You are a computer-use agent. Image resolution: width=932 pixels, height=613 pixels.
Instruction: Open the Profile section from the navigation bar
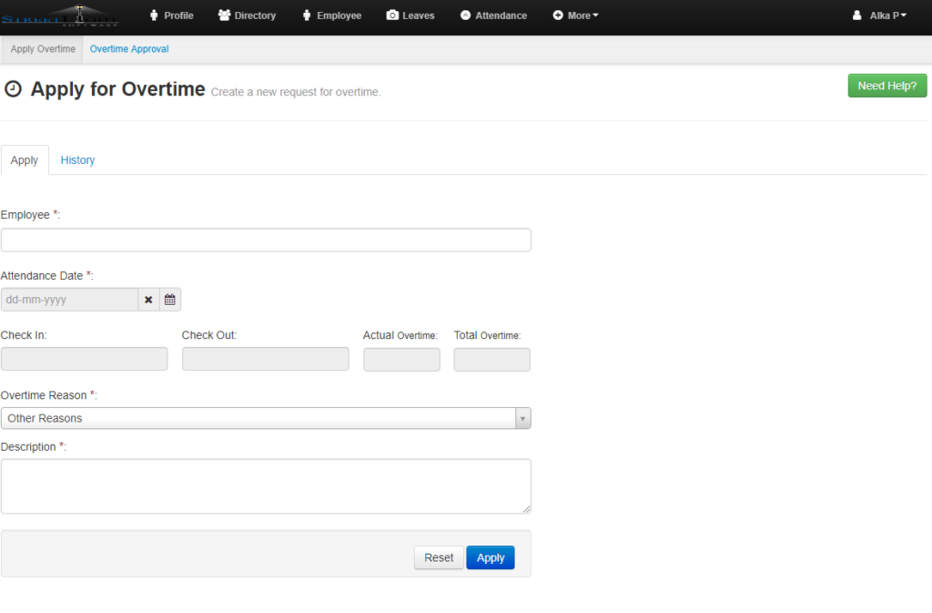171,15
